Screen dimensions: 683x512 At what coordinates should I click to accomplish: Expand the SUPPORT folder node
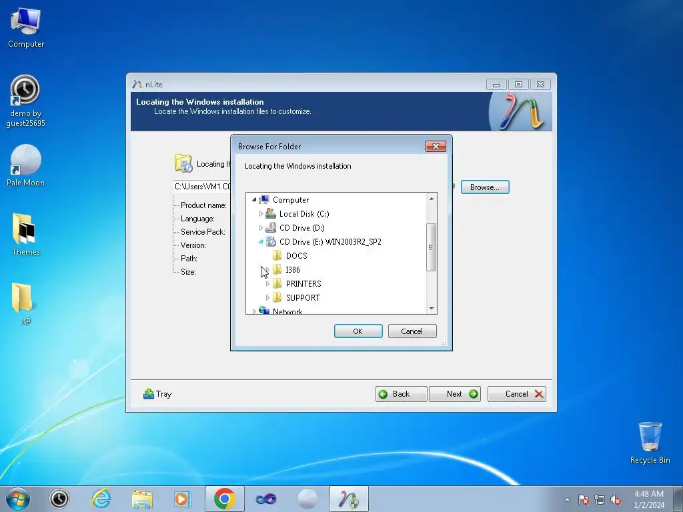coord(267,297)
